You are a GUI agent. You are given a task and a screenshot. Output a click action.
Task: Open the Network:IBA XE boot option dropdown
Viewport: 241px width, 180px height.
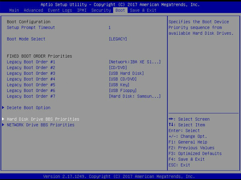click(x=135, y=62)
